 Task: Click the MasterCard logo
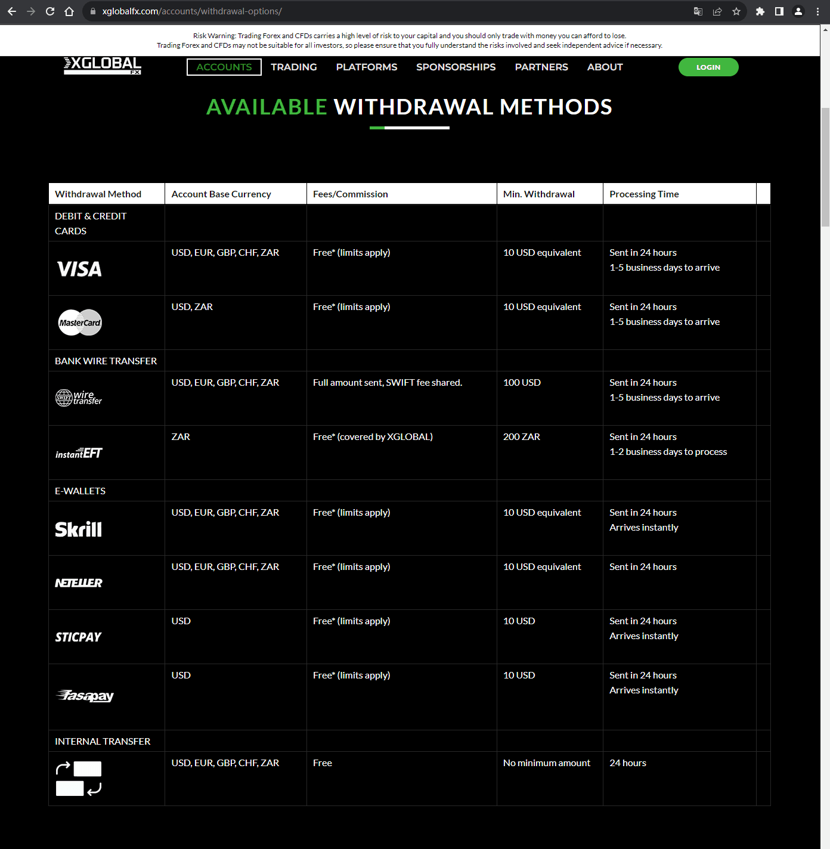tap(80, 323)
